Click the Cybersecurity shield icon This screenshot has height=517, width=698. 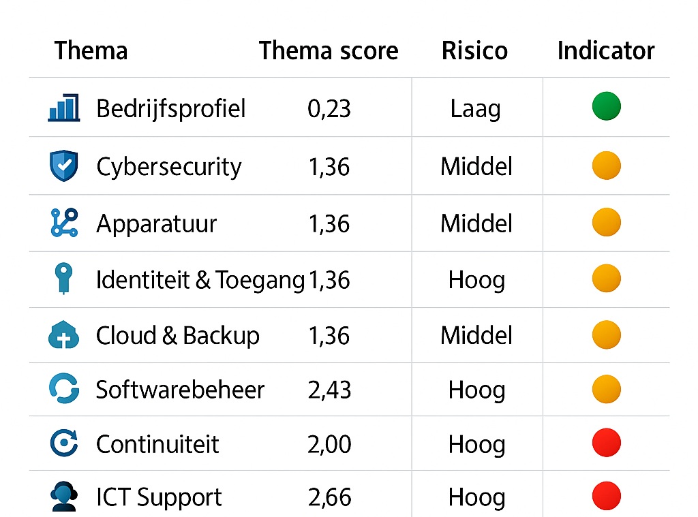point(64,166)
